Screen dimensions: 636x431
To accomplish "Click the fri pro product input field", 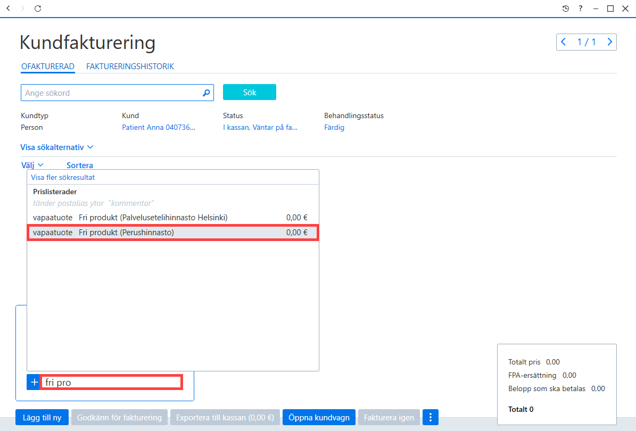I will point(112,383).
